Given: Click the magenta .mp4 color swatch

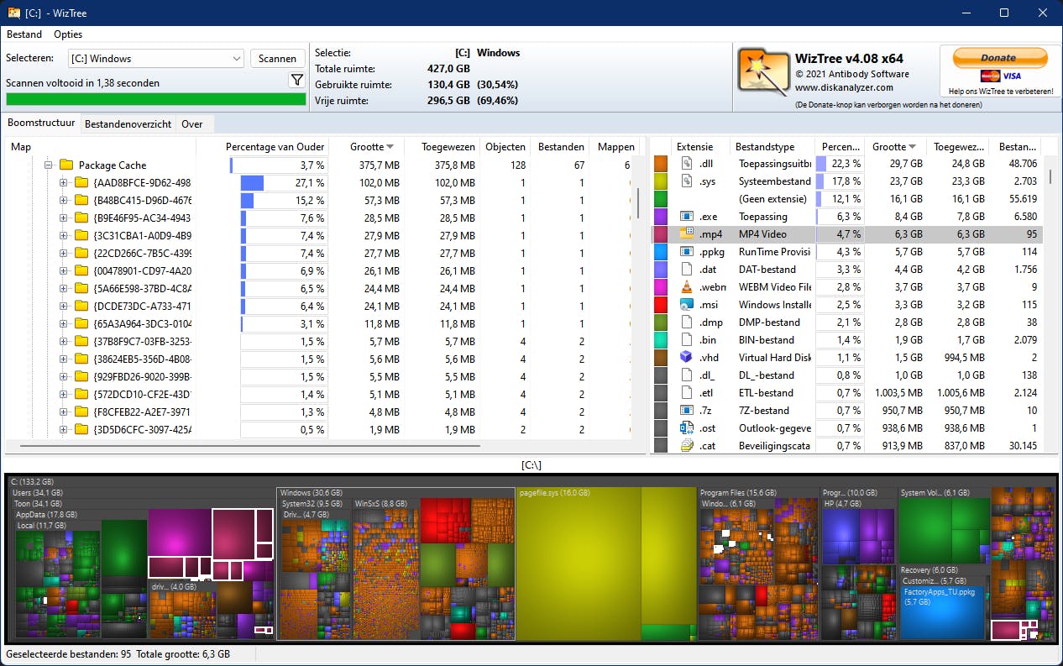Looking at the screenshot, I should click(660, 234).
